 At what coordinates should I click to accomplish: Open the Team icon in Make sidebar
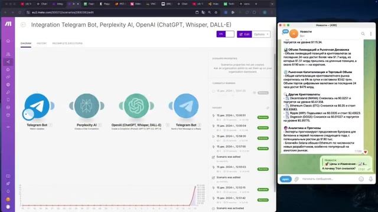[x=8, y=54]
